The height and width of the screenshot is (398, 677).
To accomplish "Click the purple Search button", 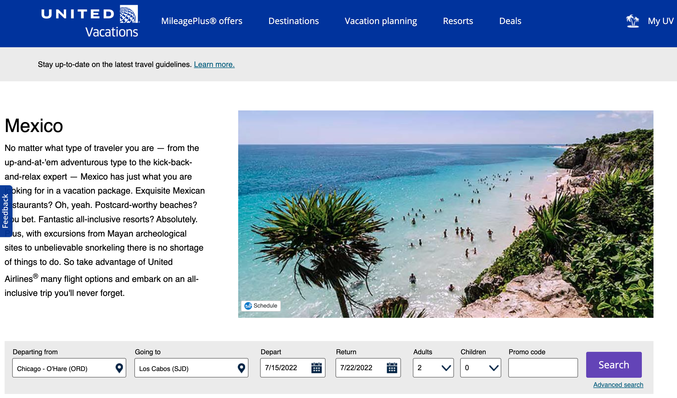I will tap(614, 365).
